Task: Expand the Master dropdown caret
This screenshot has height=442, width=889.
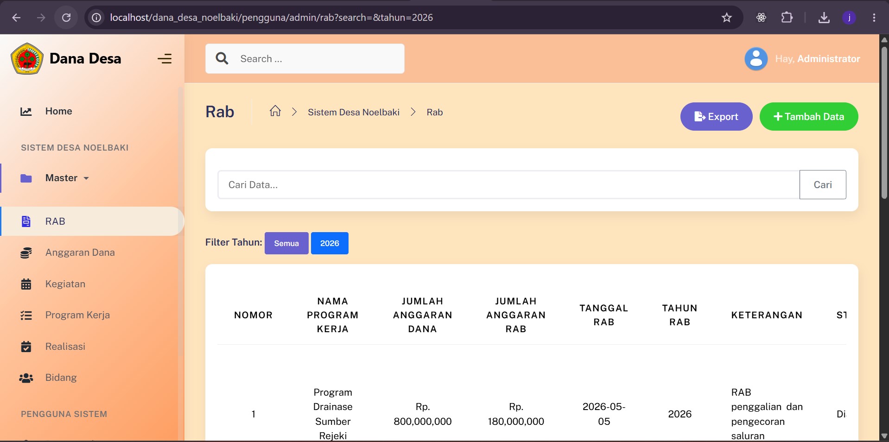Action: 86,178
